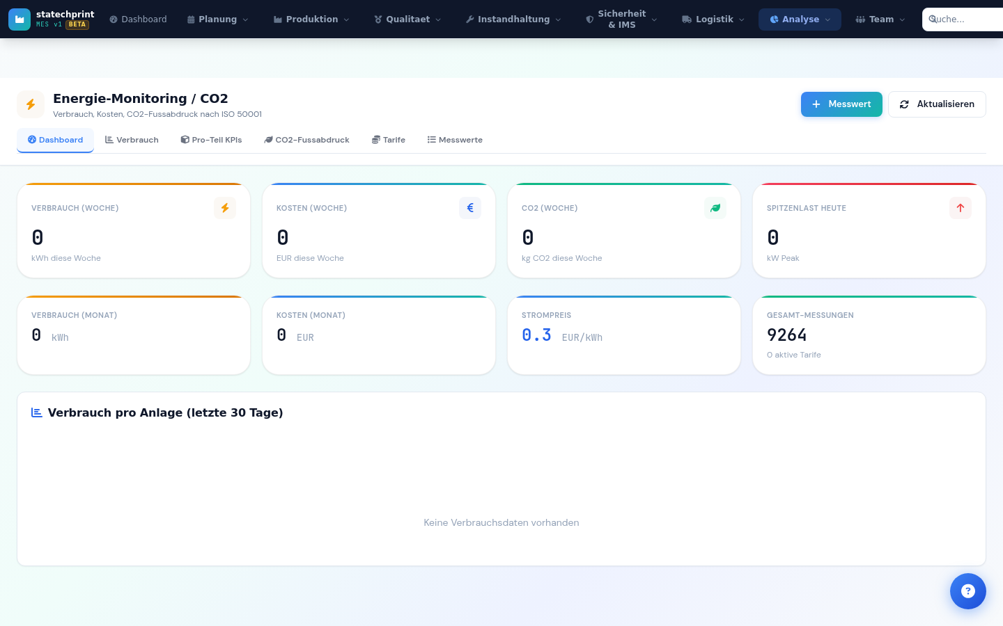This screenshot has width=1003, height=626.
Task: Switch to the Verbrauch tab
Action: 132,140
